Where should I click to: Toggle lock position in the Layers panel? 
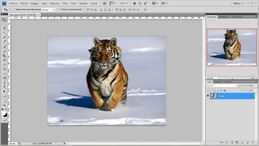(221, 90)
